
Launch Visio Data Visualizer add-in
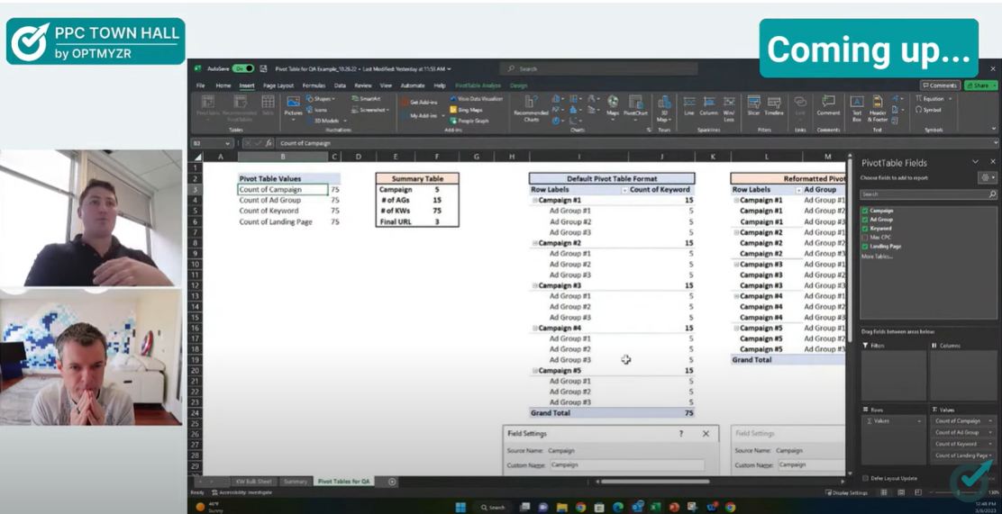click(476, 99)
